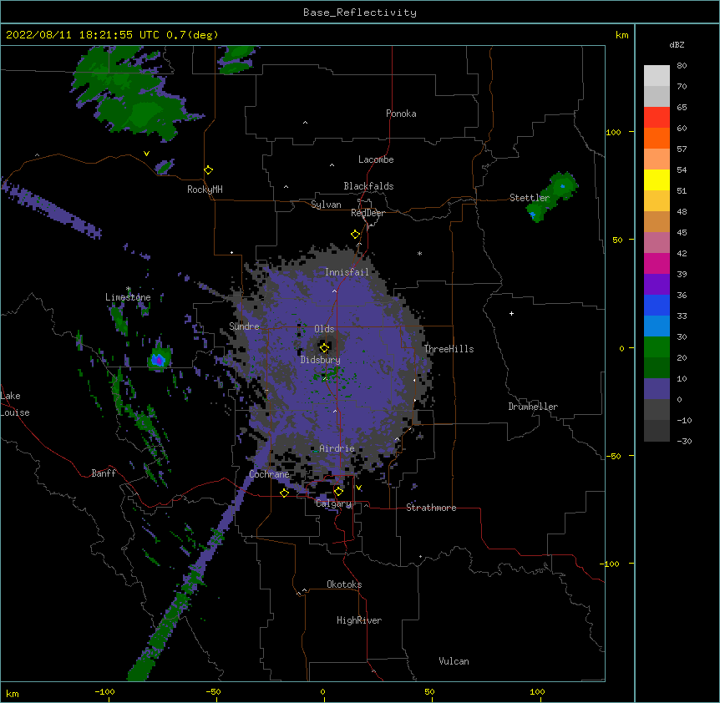This screenshot has width=720, height=703.
Task: Select the RedDeer label
Action: pos(368,213)
